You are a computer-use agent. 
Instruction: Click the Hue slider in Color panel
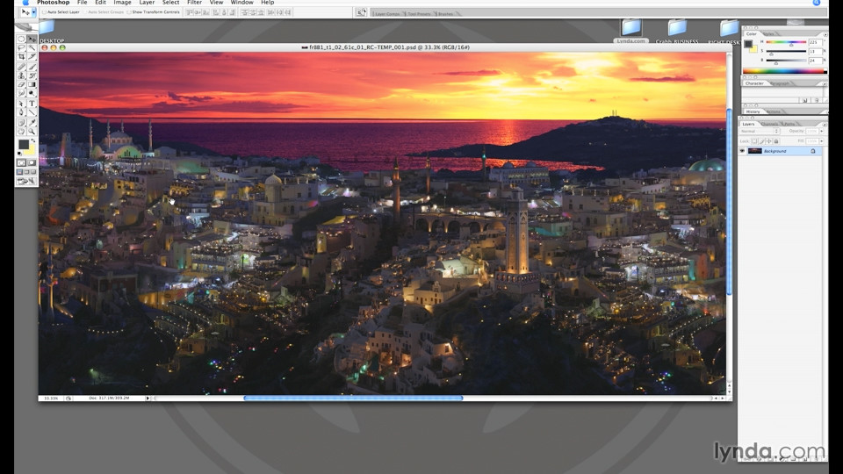click(786, 42)
